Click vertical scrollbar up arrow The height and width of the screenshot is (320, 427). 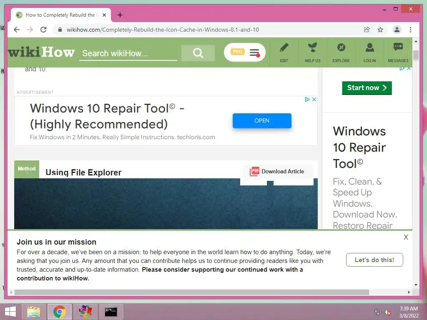coord(416,41)
